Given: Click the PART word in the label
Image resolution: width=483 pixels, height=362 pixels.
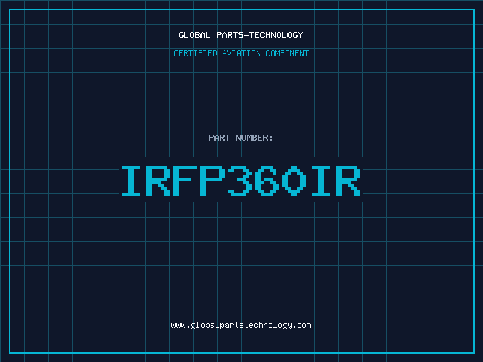Looking at the screenshot, I should click(219, 138).
